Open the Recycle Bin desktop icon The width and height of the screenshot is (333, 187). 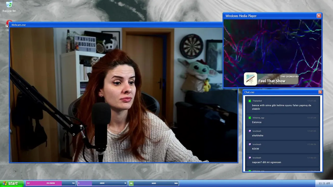pos(9,6)
